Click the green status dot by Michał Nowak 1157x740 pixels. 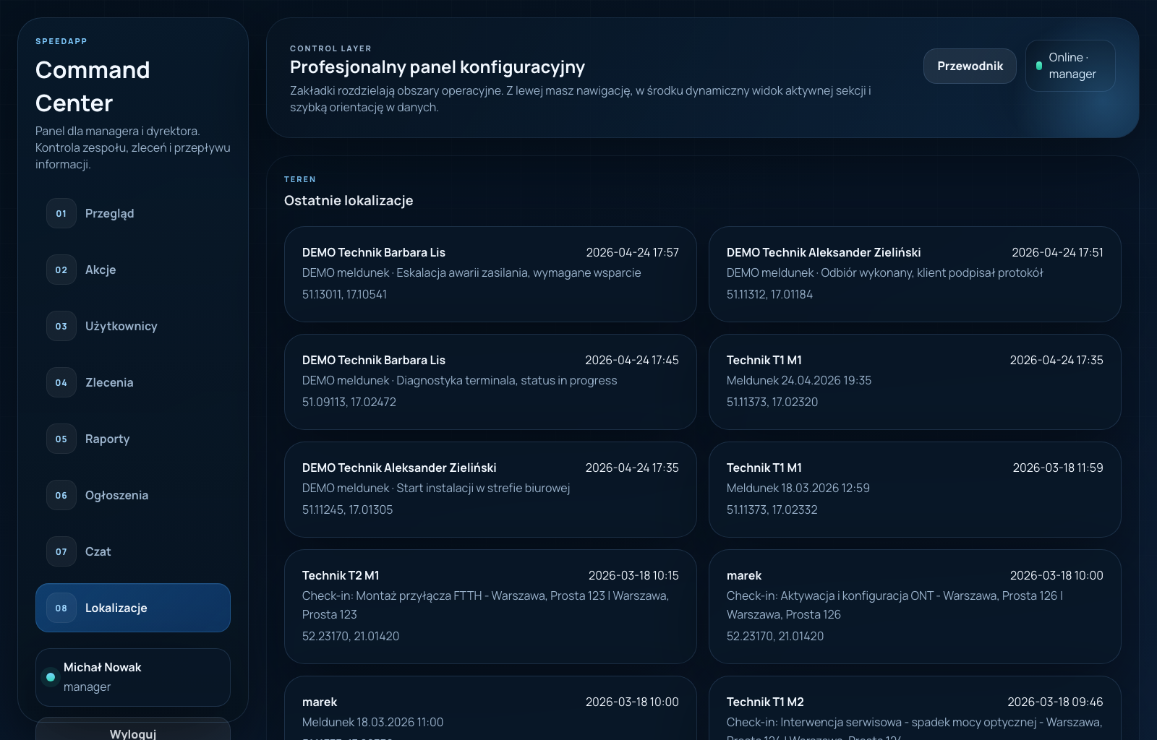tap(51, 677)
